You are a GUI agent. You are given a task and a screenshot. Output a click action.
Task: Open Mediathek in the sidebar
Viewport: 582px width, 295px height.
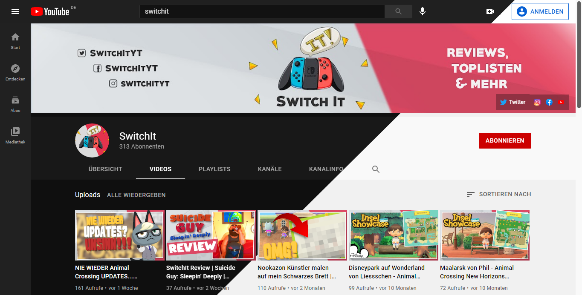[x=15, y=135]
